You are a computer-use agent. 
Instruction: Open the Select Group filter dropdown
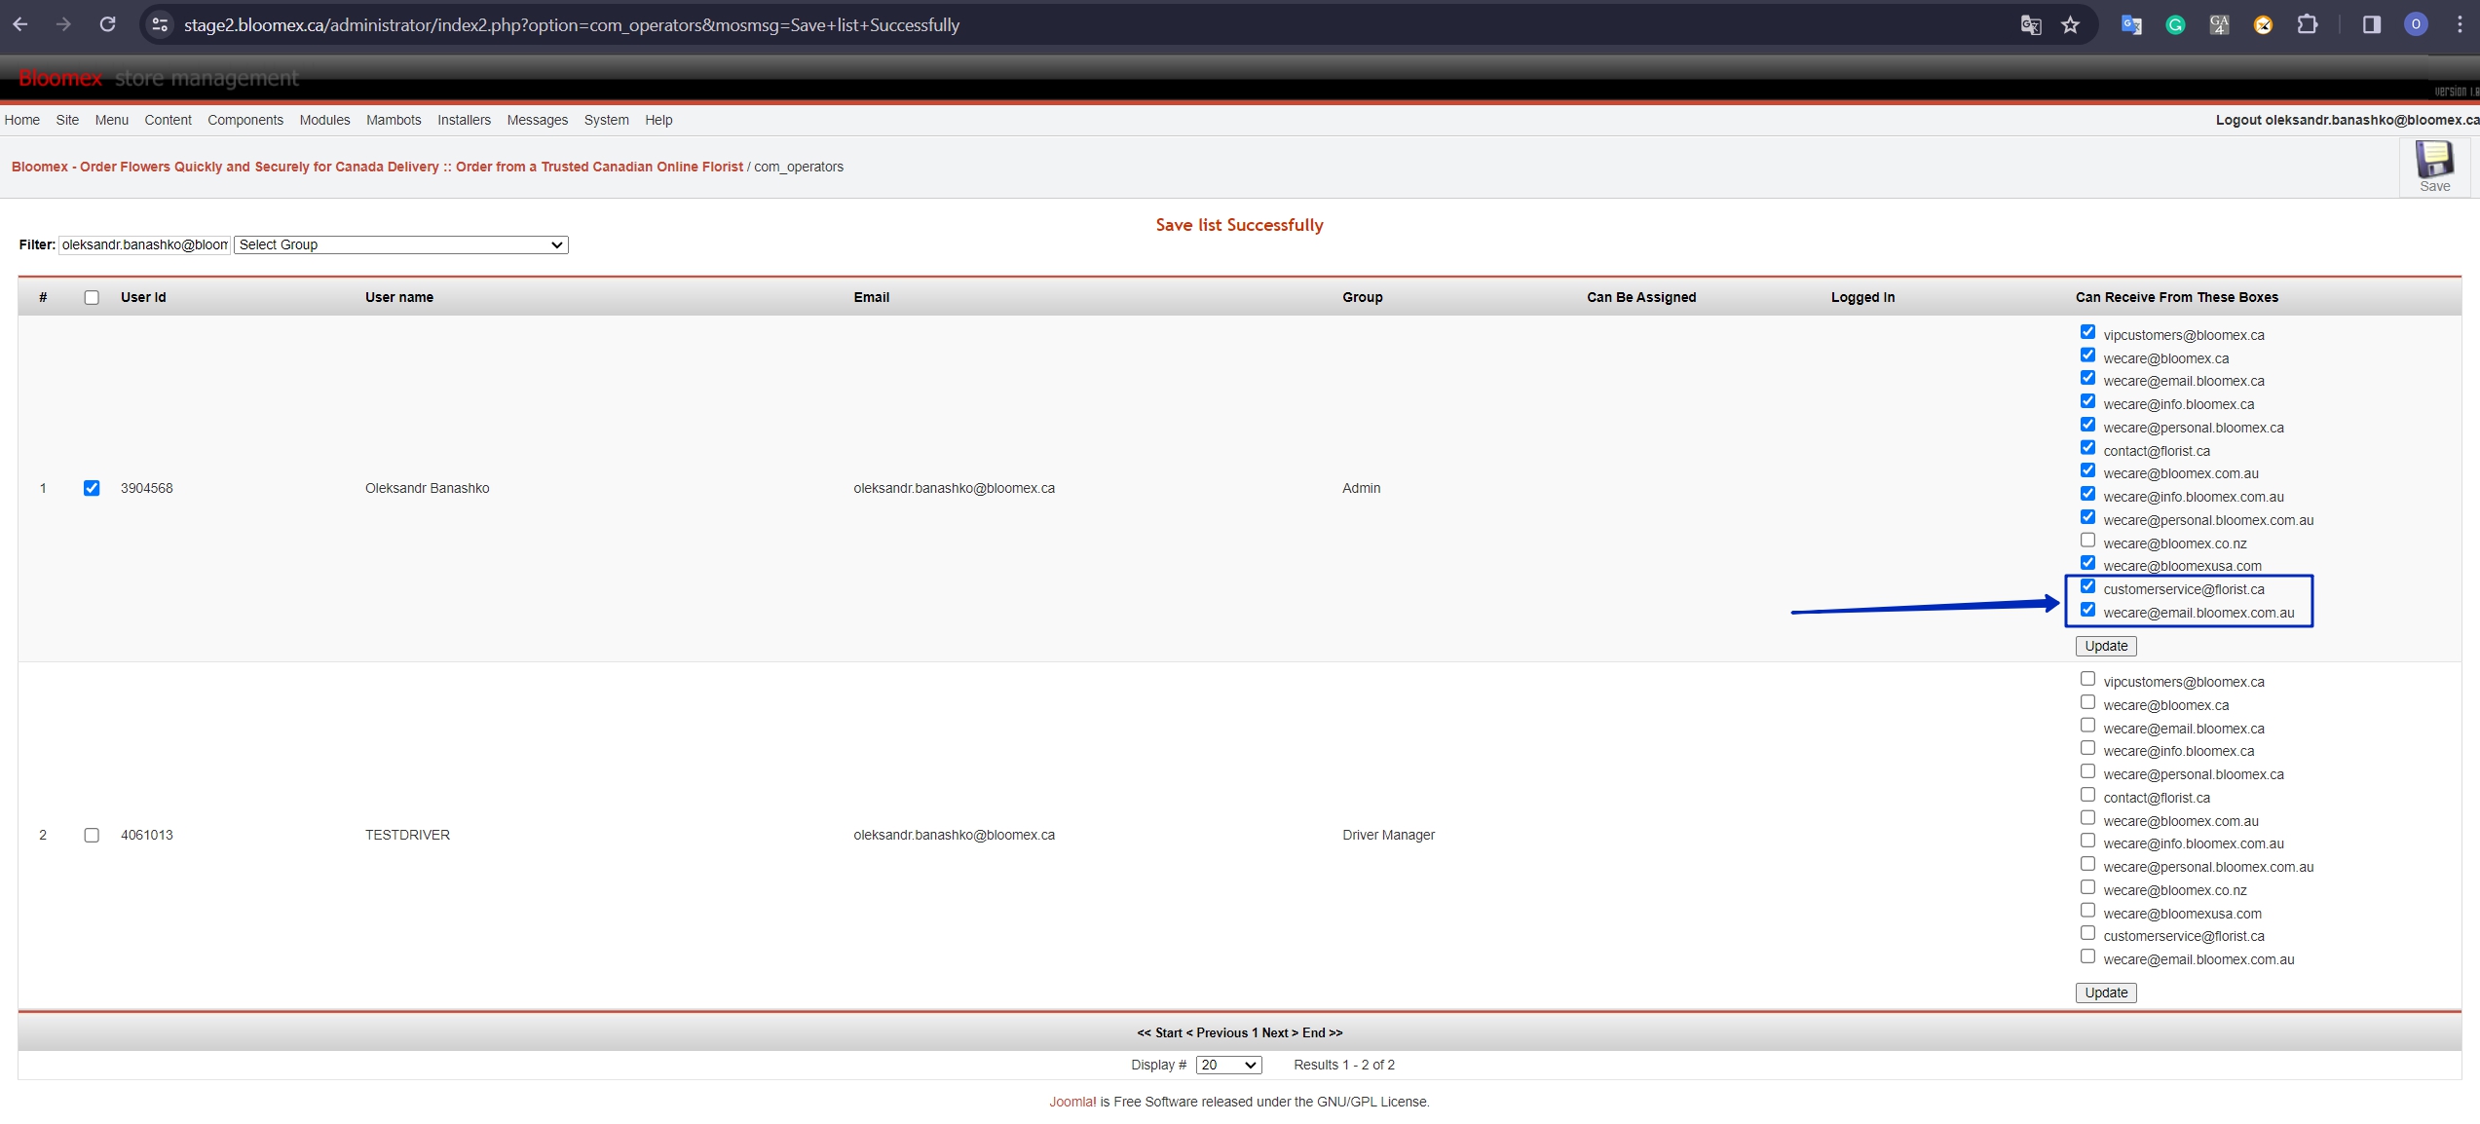point(400,244)
